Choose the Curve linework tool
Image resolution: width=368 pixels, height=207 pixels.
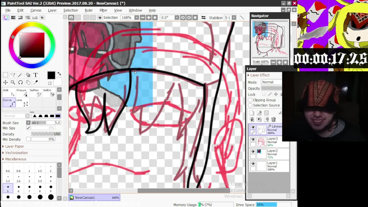click(x=9, y=103)
